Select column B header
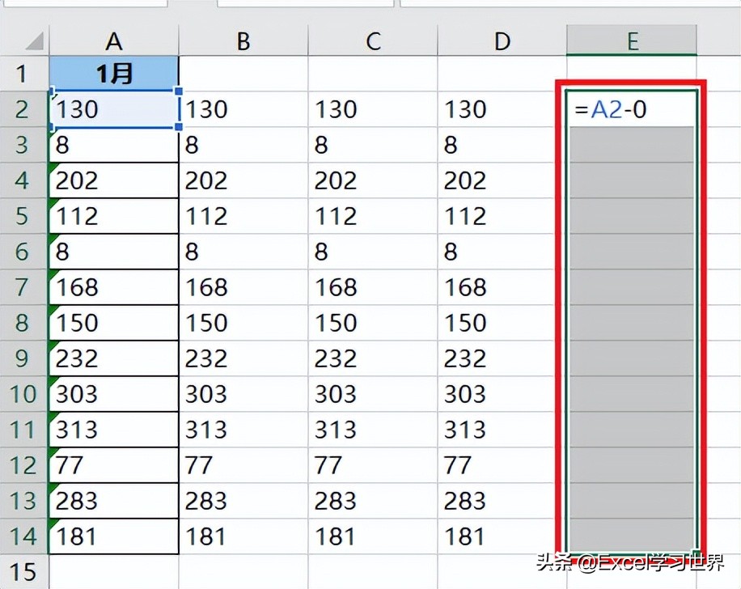This screenshot has height=589, width=741. pos(243,41)
